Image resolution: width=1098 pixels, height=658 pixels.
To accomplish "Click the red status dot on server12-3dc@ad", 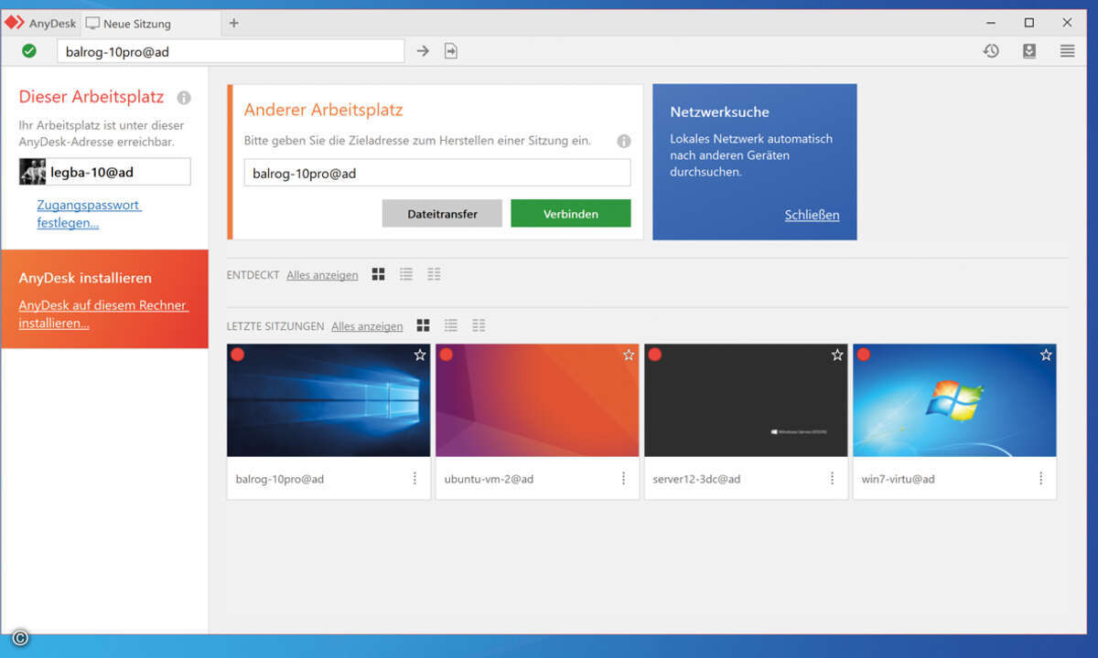I will tap(655, 355).
